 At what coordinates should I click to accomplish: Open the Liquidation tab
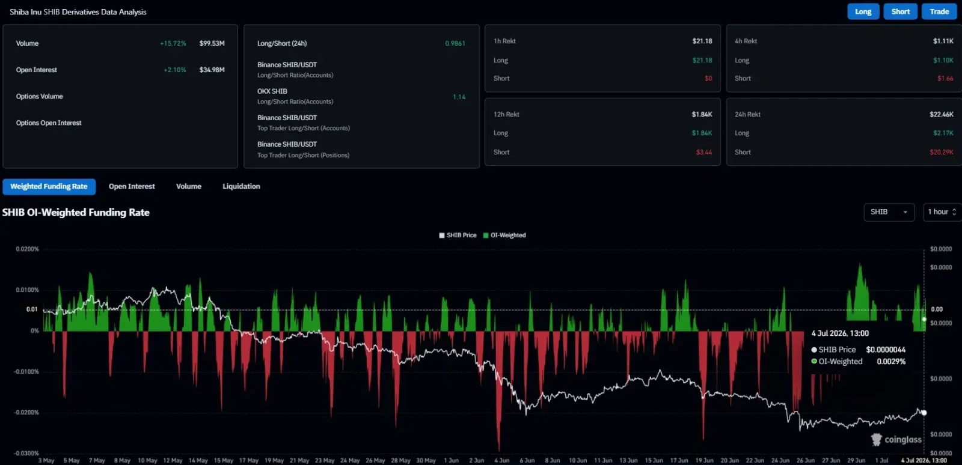tap(241, 186)
